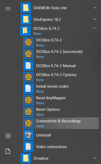Image resolution: width=101 pixels, height=164 pixels.
Task: Click the Reset KeyMapper icon
Action: click(x=28, y=100)
